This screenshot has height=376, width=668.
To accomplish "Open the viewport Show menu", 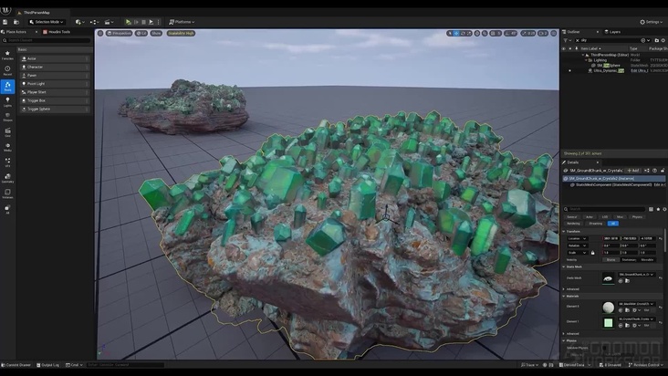I will pyautogui.click(x=156, y=33).
